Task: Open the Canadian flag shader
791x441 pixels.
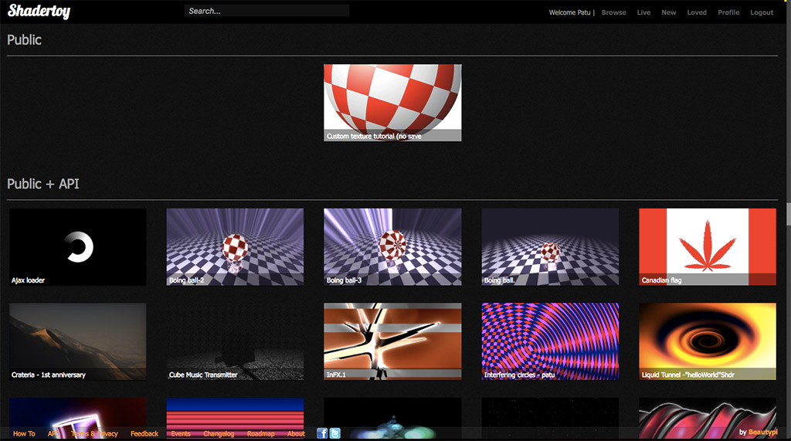Action: (x=708, y=246)
